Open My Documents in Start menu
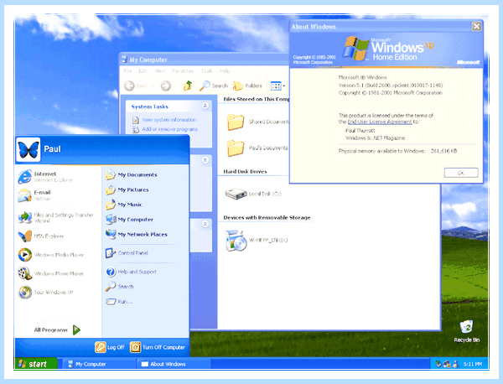This screenshot has height=384, width=503. click(x=132, y=175)
